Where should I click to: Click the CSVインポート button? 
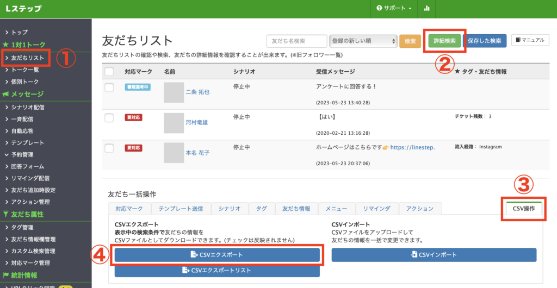click(x=434, y=254)
